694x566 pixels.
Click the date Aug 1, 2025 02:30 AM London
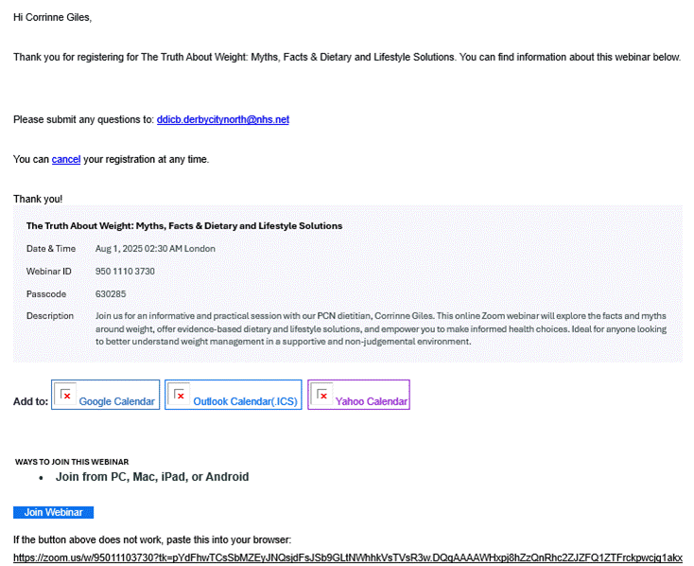pos(155,249)
